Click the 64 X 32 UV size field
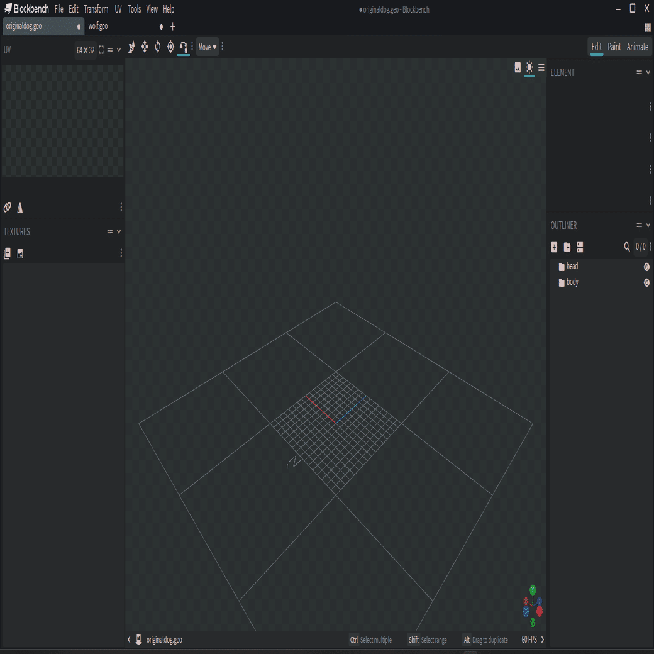This screenshot has height=654, width=654. click(x=86, y=50)
